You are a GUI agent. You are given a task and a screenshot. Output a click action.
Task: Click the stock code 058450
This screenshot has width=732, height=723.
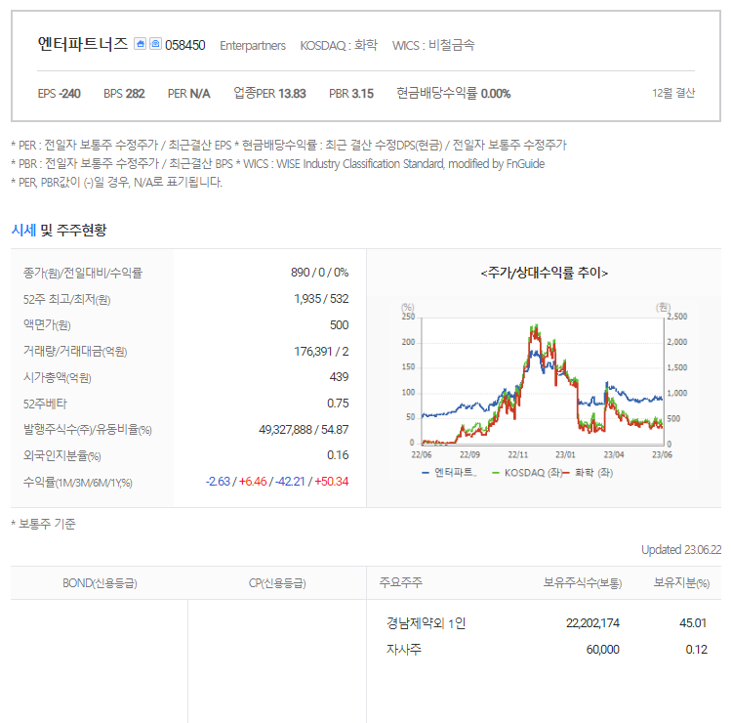tap(184, 45)
